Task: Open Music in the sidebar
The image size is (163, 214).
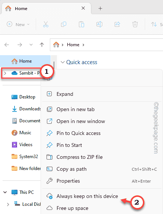Action: 21,133
